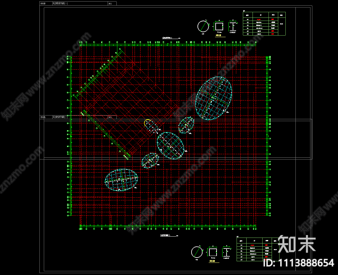Image resolution: width=338 pixels, height=275 pixels.
Task: Click the central medium cyan ellipse
Action: [170, 146]
